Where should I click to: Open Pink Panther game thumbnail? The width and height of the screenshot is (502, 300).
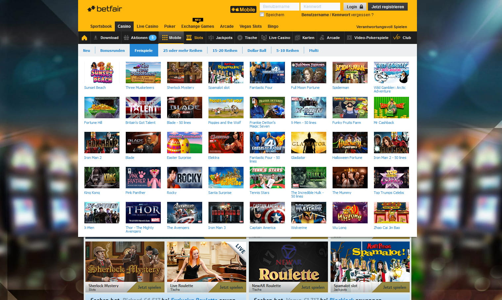143,177
